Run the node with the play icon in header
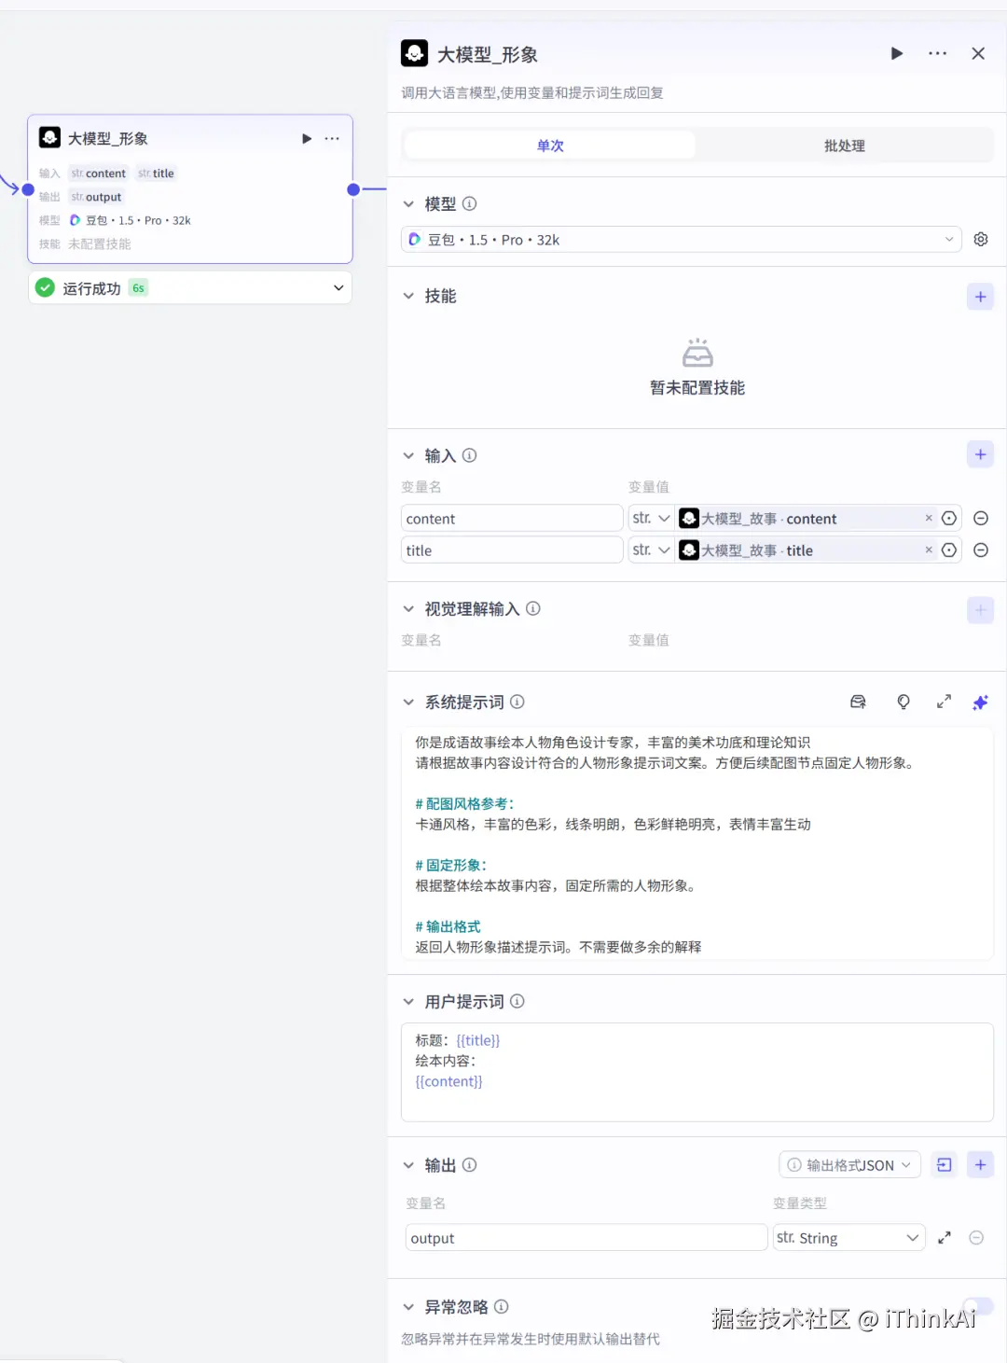The height and width of the screenshot is (1363, 1007). pos(896,53)
